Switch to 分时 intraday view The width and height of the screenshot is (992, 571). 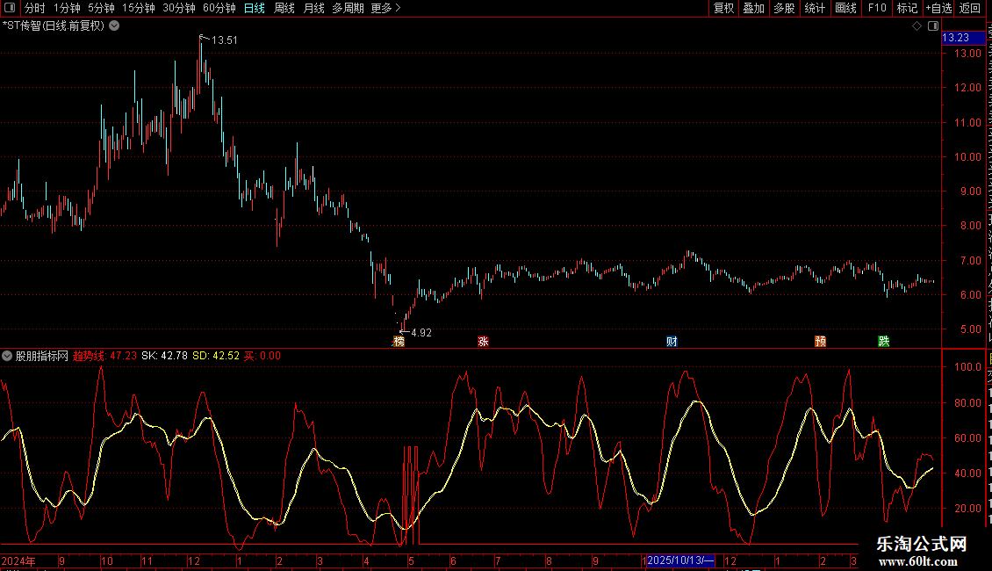point(35,8)
